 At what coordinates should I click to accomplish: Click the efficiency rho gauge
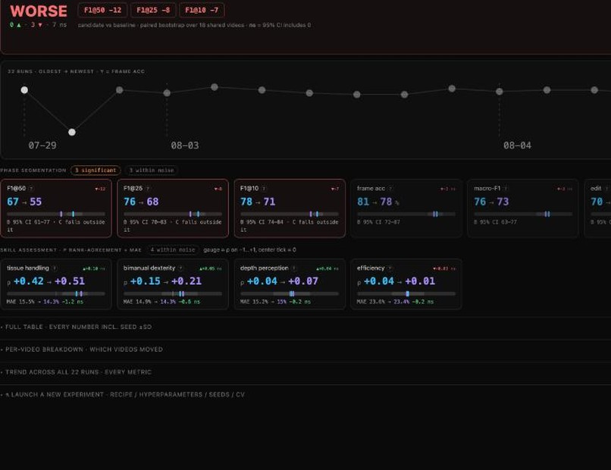point(406,293)
